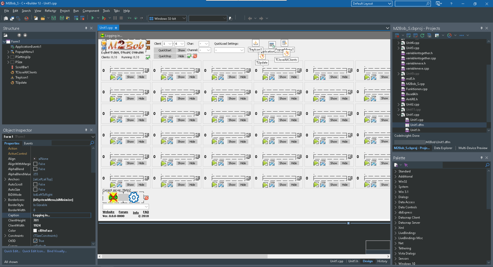Open the QuickLoad Settings combo box
This screenshot has width=493, height=267.
click(x=229, y=50)
